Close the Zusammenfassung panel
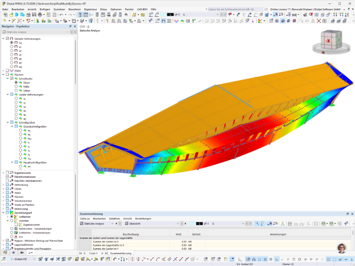 point(352,214)
